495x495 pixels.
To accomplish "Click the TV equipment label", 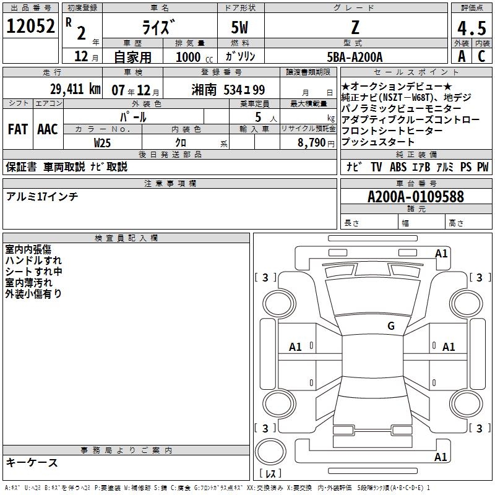I will coord(376,167).
